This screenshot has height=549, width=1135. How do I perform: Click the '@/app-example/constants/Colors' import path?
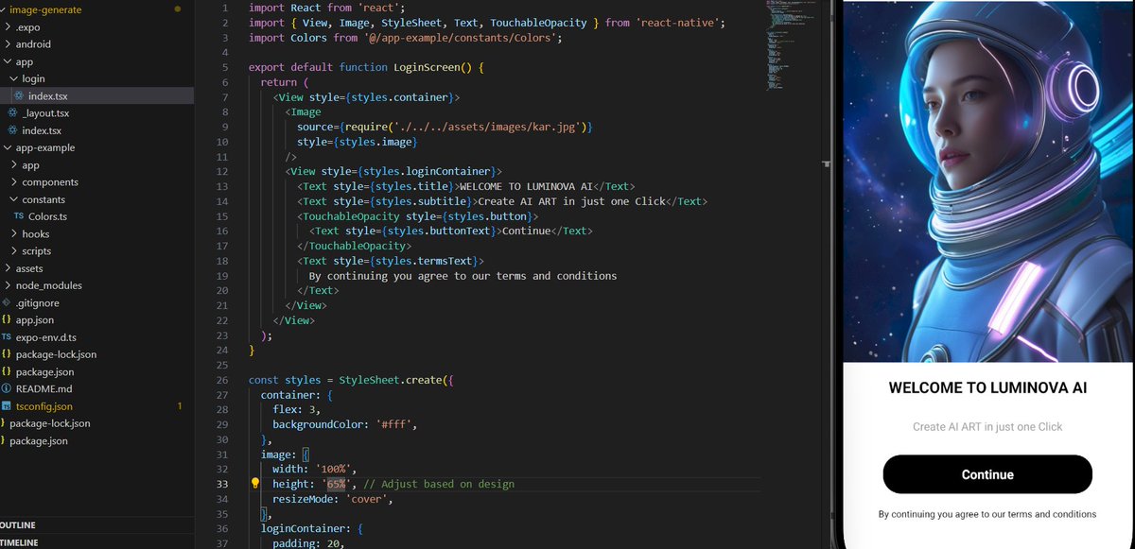tap(462, 38)
